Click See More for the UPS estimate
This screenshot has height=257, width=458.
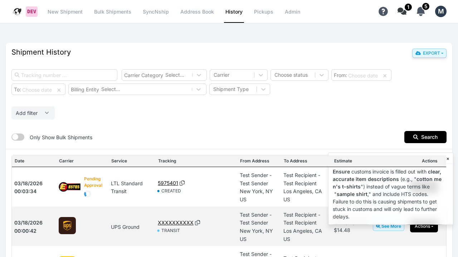[x=388, y=226]
